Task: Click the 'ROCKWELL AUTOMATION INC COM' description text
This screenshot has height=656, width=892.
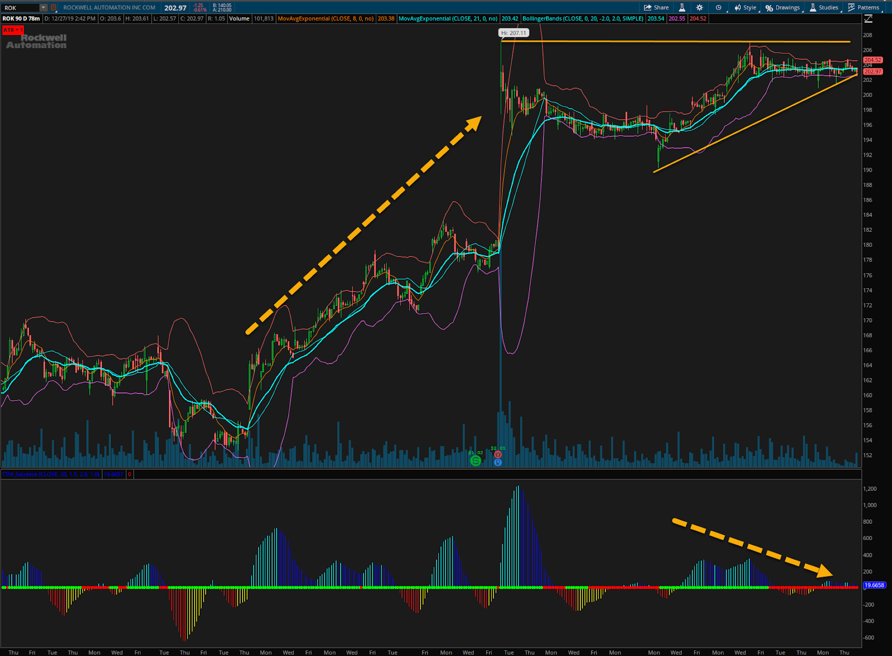Action: 109,8
